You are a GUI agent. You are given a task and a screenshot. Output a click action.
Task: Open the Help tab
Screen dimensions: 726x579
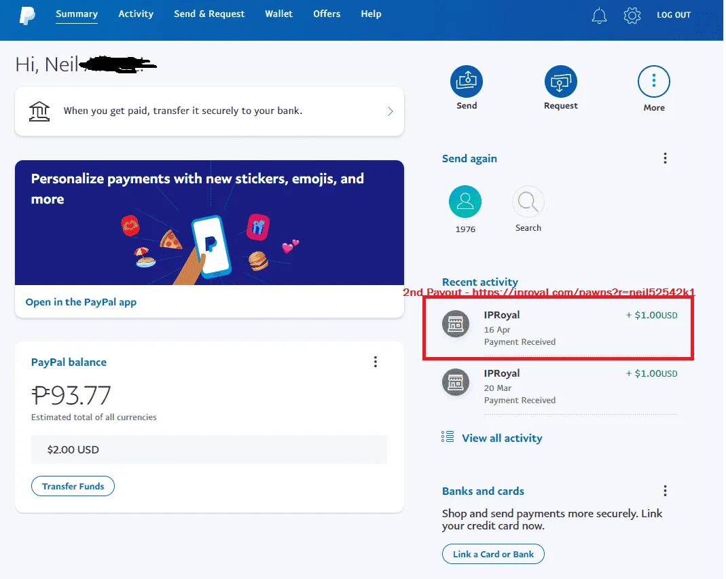pos(371,14)
